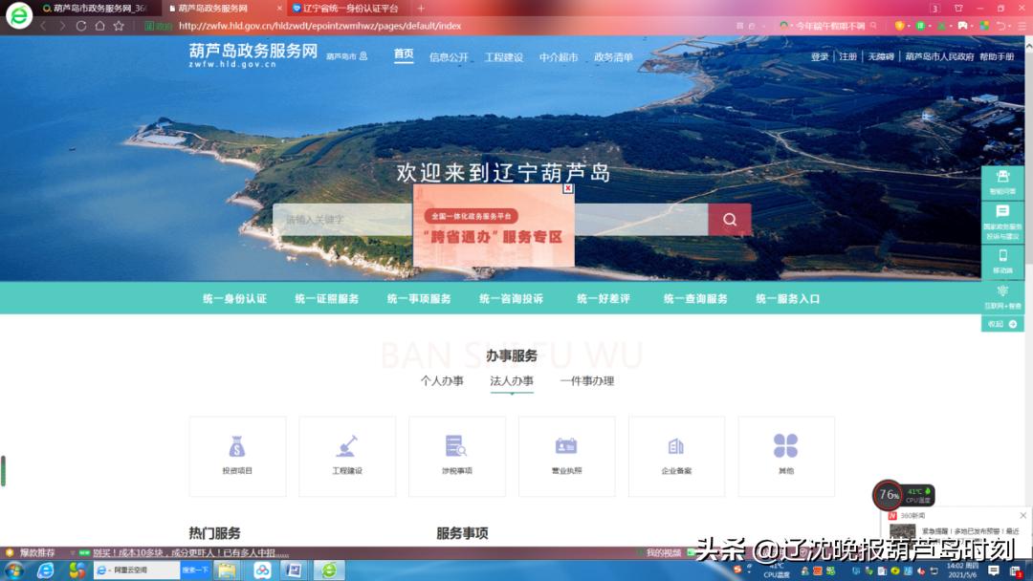Click the browser search box 今年端午假期不调
Image resolution: width=1033 pixels, height=581 pixels.
[829, 26]
